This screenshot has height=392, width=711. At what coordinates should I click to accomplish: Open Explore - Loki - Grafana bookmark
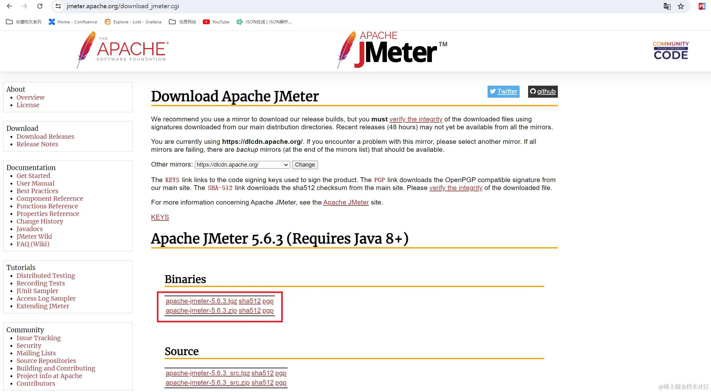pyautogui.click(x=133, y=22)
